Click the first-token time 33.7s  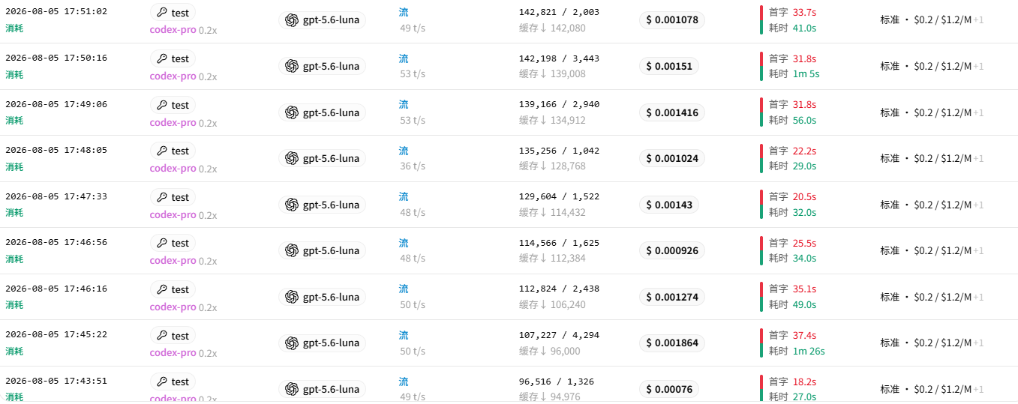[804, 12]
